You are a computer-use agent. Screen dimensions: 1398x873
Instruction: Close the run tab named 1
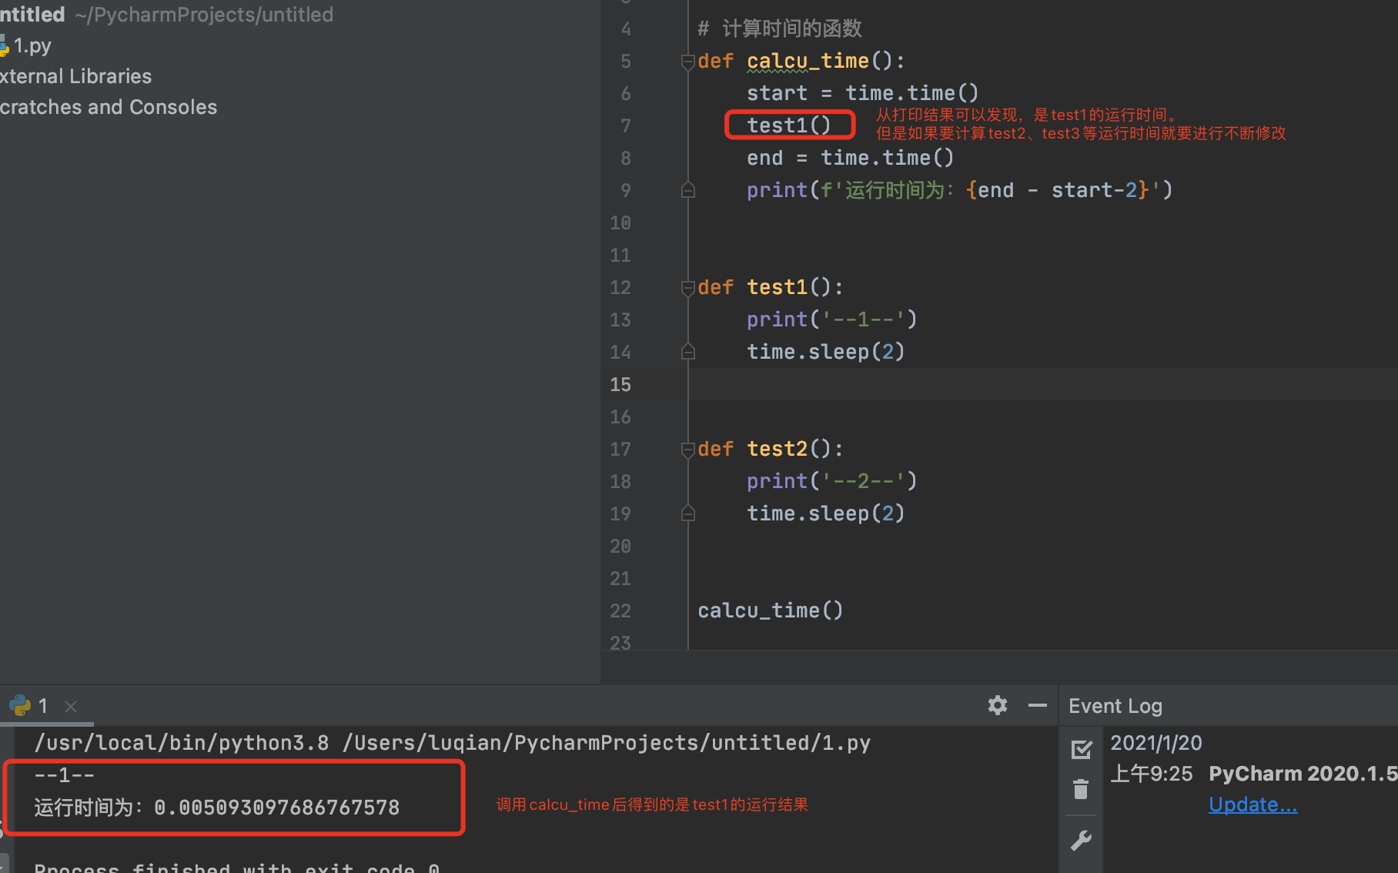(x=71, y=706)
